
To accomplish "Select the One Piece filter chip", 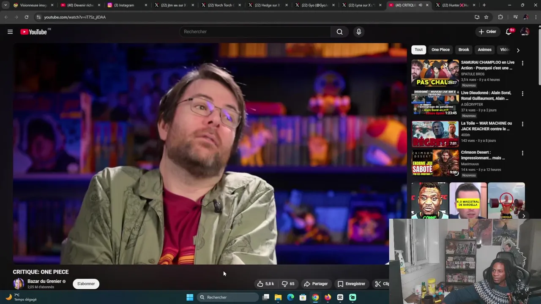I will click(x=440, y=50).
